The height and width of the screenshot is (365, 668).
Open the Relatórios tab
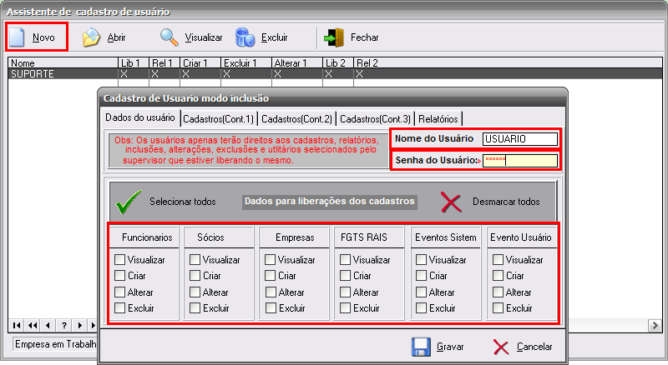tap(438, 119)
